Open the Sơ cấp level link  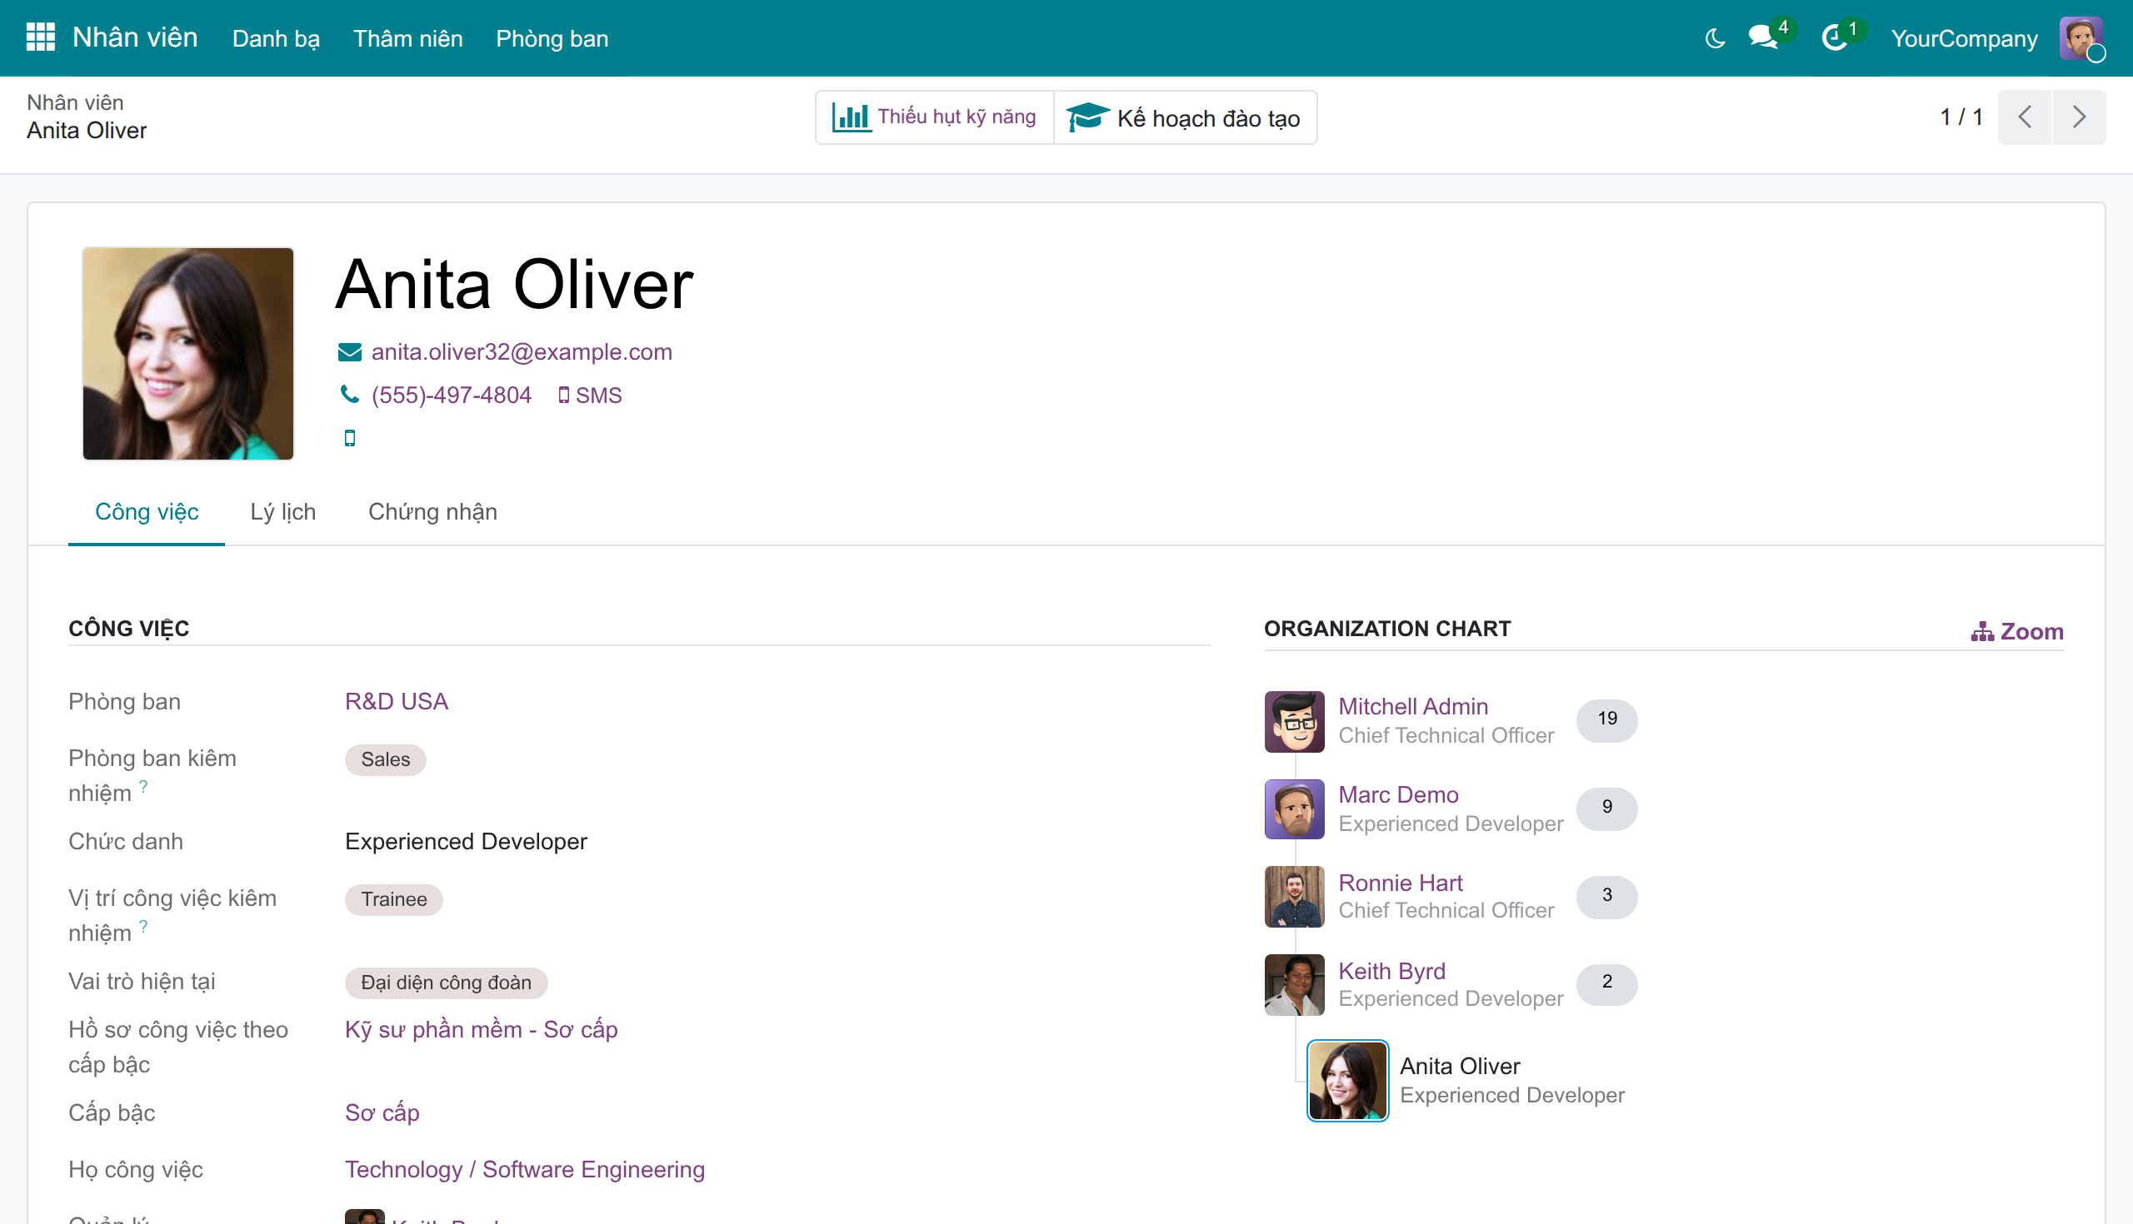coord(382,1112)
